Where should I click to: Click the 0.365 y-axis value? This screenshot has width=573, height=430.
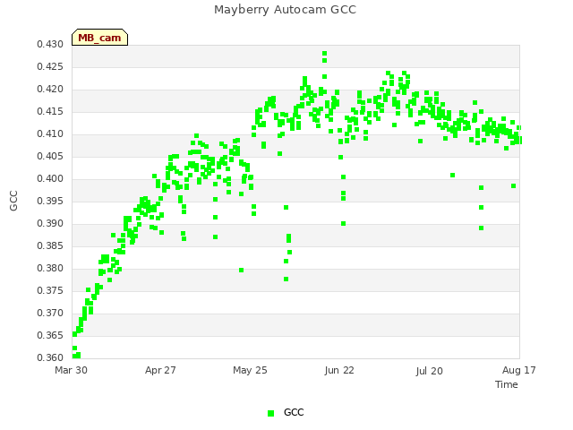pos(50,335)
